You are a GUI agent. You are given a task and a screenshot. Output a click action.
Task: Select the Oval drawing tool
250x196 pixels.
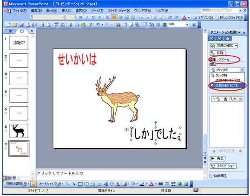tap(86, 184)
